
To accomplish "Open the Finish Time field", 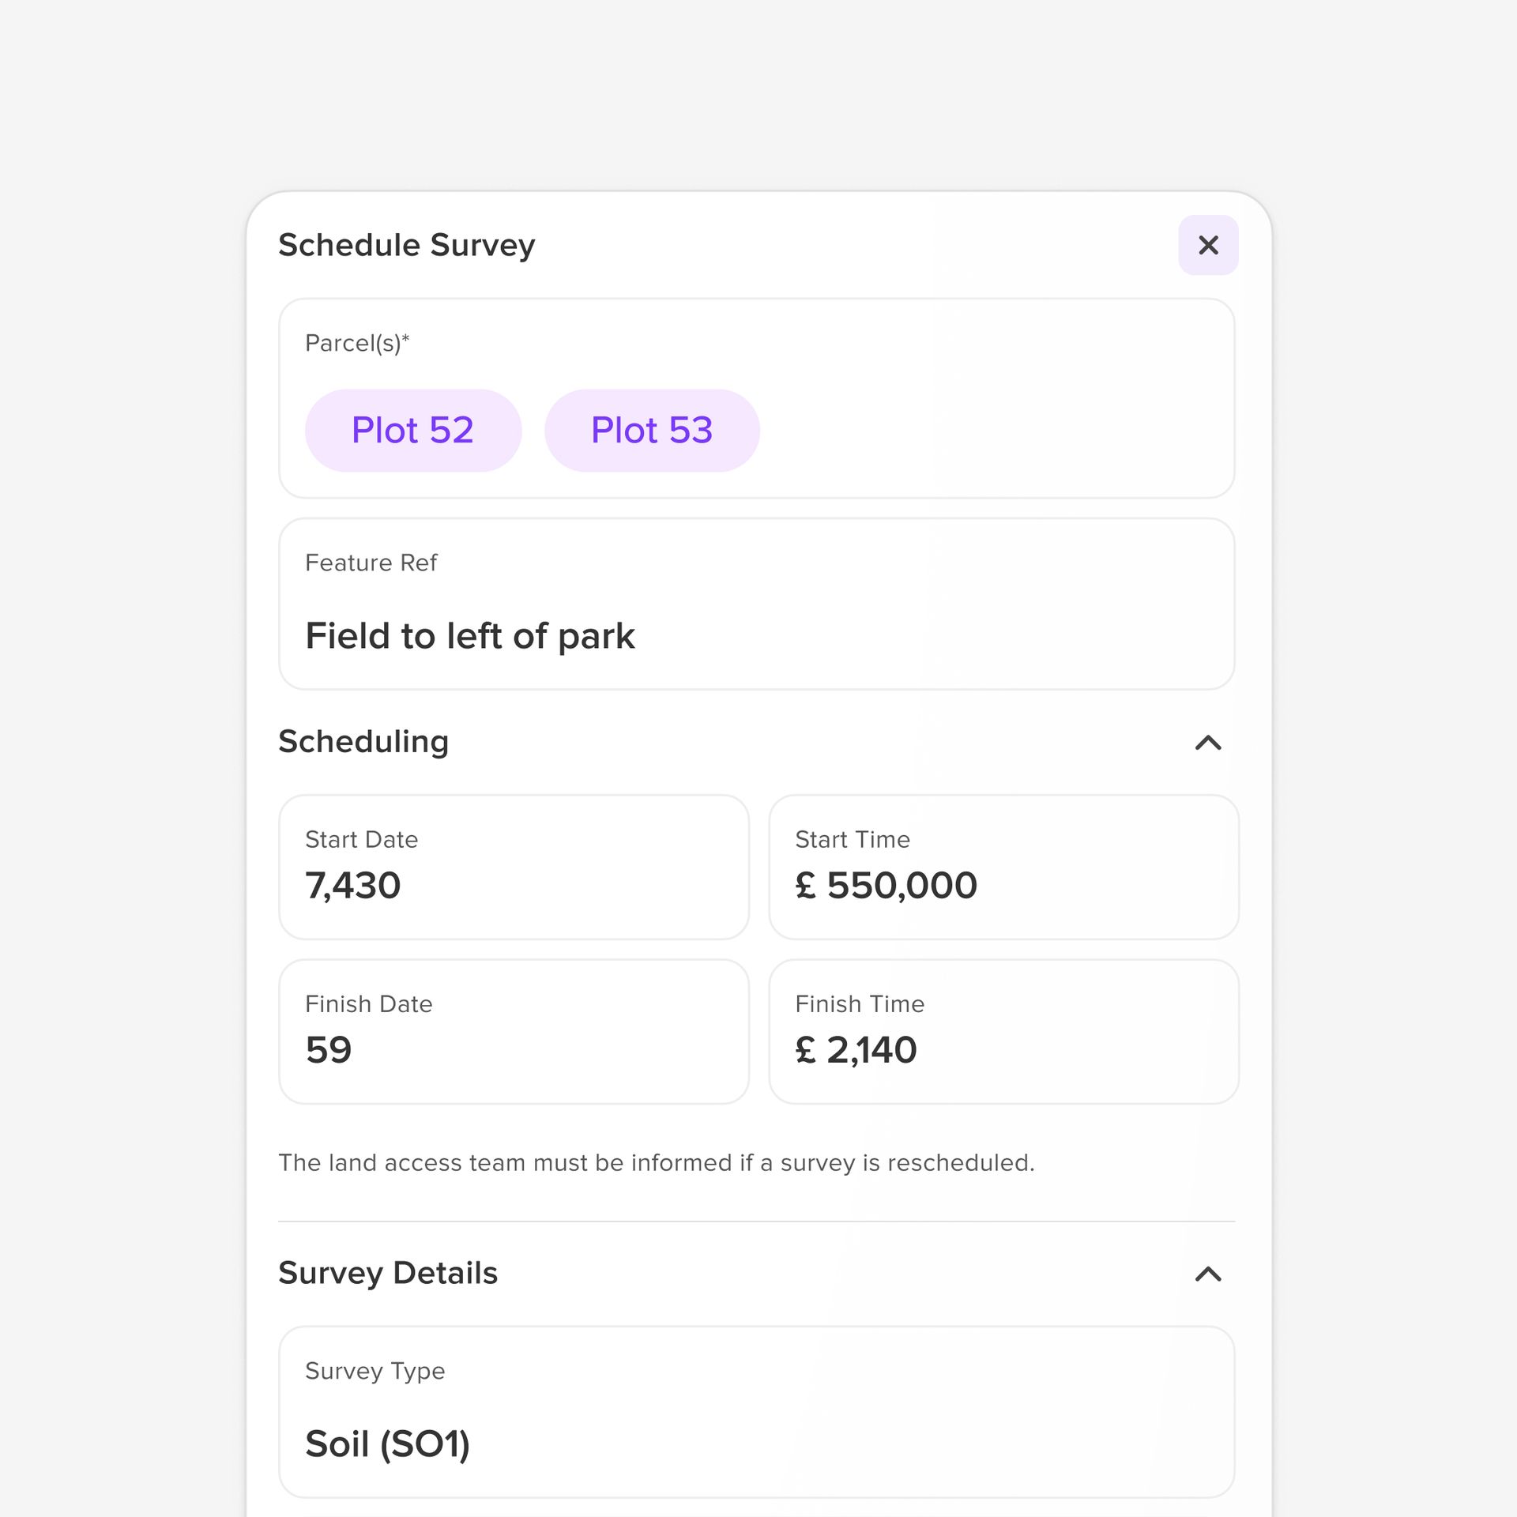I will [1003, 1032].
